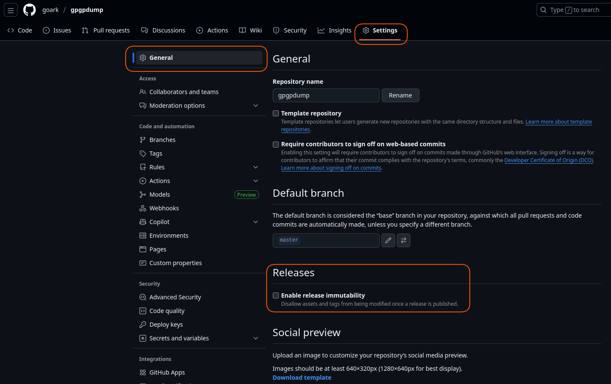
Task: Click the pencil icon to rename default branch
Action: [388, 240]
